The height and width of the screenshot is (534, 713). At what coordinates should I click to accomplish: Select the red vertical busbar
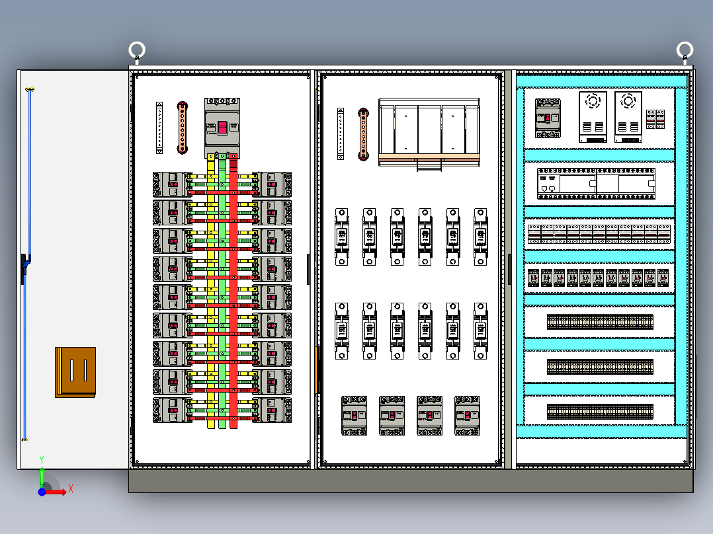click(233, 291)
